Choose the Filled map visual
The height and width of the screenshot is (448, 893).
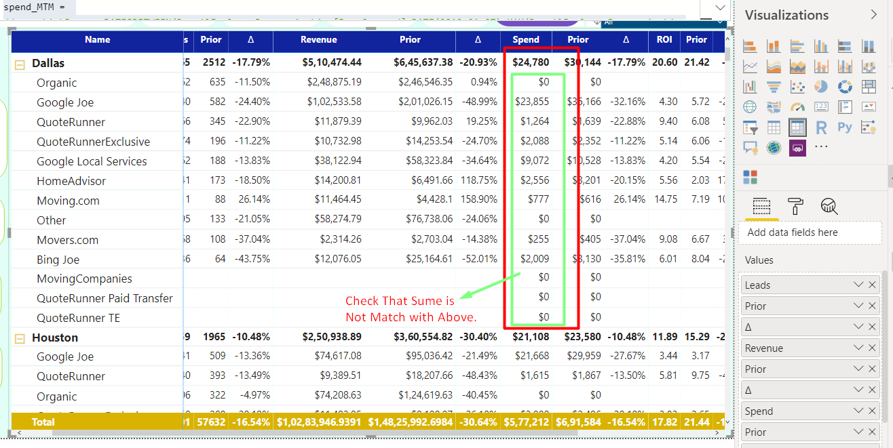(774, 107)
